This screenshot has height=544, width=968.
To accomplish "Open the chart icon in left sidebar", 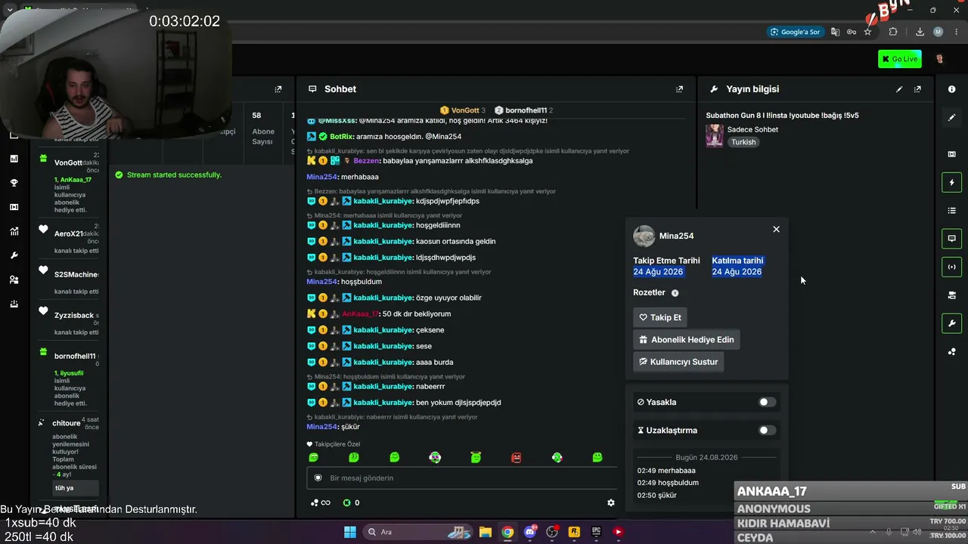I will [14, 159].
